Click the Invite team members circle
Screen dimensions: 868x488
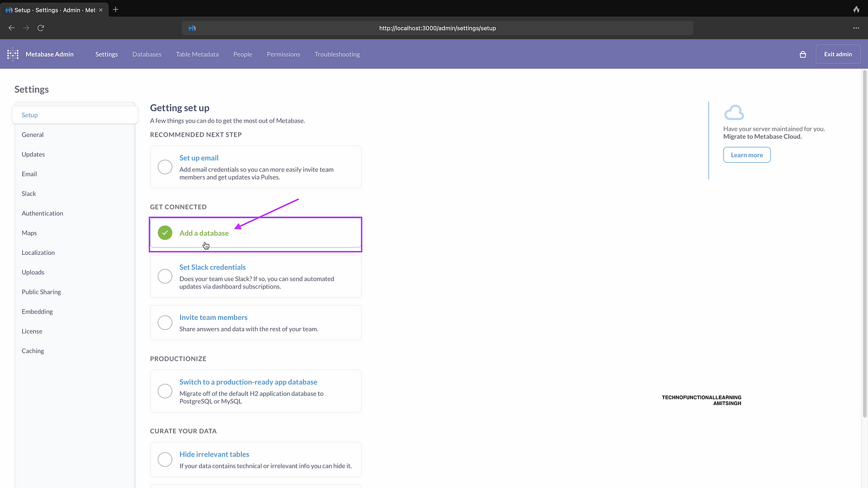(x=165, y=323)
